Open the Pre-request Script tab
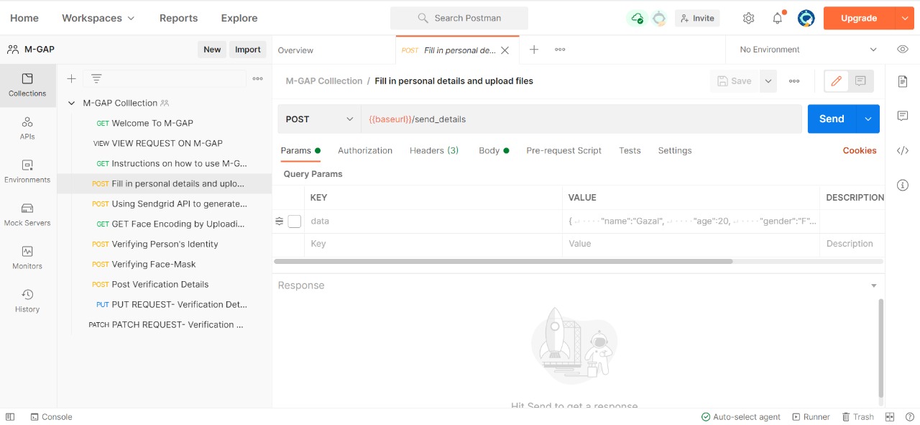The width and height of the screenshot is (920, 425). click(564, 150)
